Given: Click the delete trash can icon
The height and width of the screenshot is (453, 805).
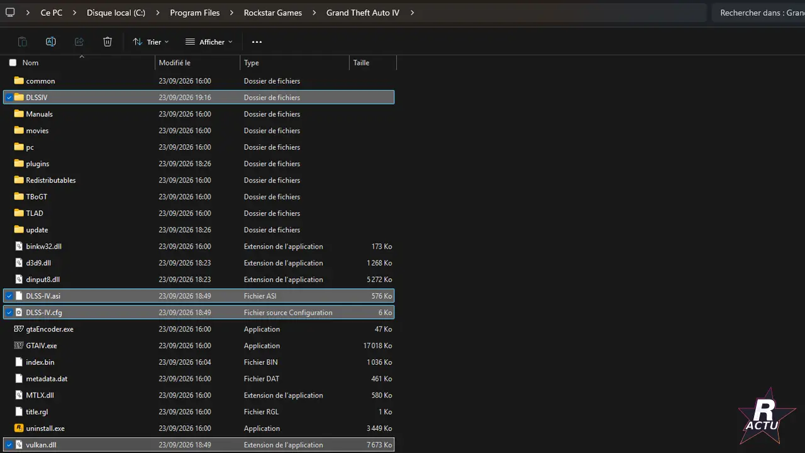Looking at the screenshot, I should point(108,42).
